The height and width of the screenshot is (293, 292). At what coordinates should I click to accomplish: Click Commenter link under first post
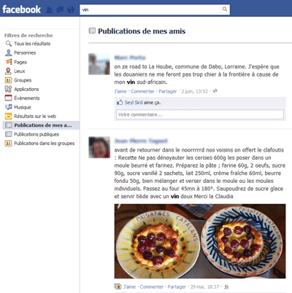click(142, 91)
